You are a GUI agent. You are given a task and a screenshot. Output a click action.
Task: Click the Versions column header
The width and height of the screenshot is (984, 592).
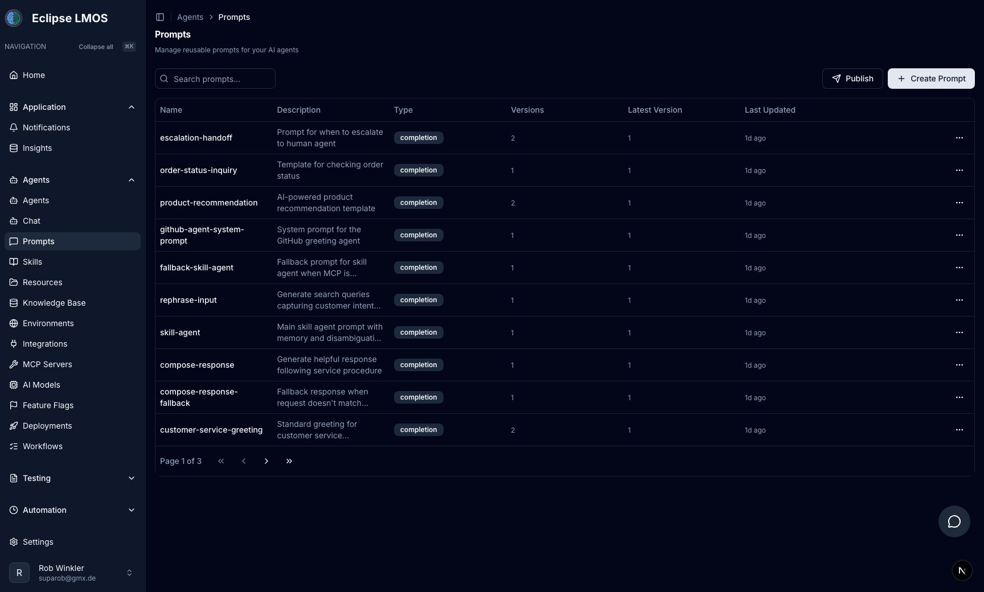[x=527, y=110]
